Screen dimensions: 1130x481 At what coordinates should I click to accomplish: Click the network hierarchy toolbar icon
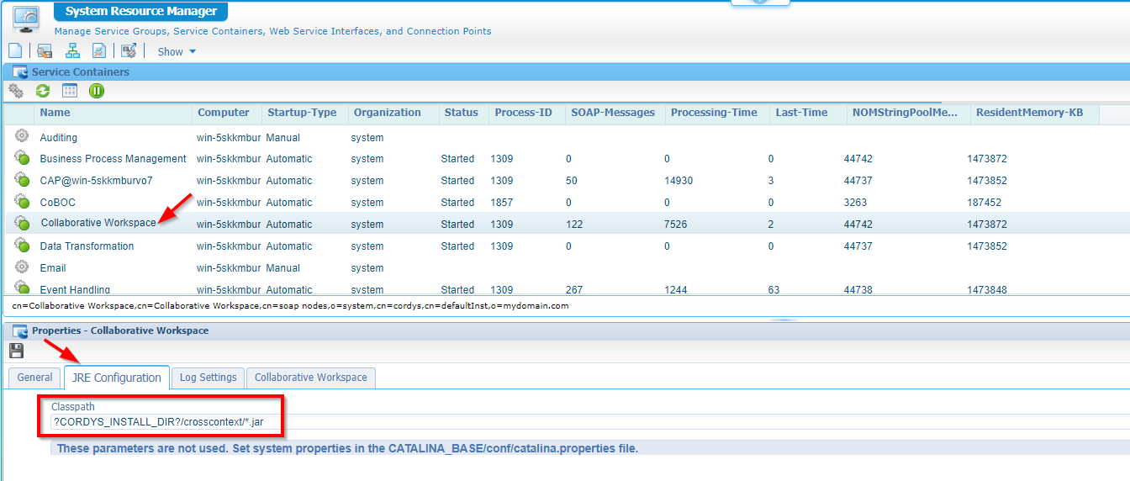point(72,51)
